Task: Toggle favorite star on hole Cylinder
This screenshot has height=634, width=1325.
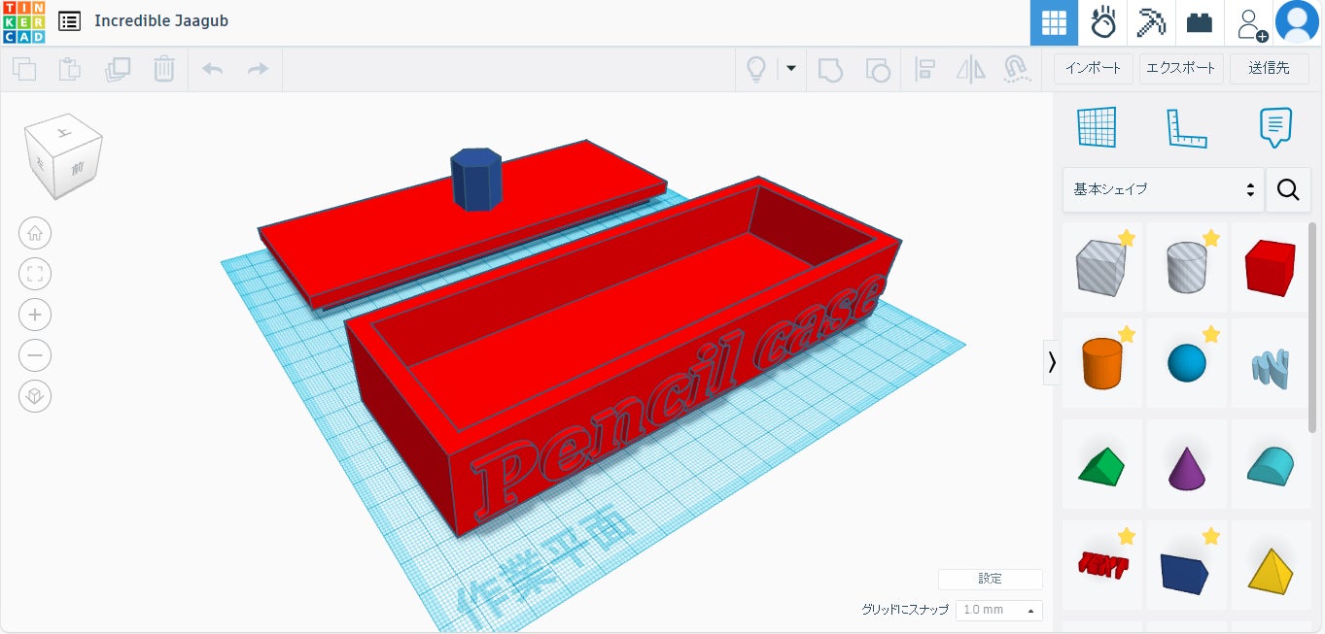Action: point(1211,238)
